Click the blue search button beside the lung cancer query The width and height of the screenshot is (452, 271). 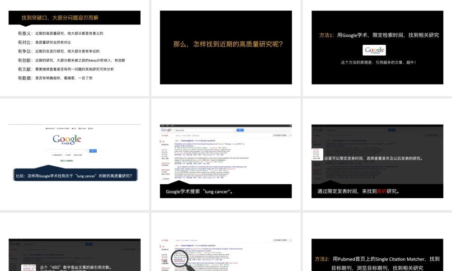[x=240, y=130]
